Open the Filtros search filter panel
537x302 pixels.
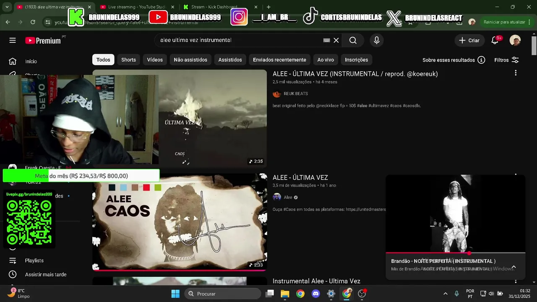[x=506, y=60]
